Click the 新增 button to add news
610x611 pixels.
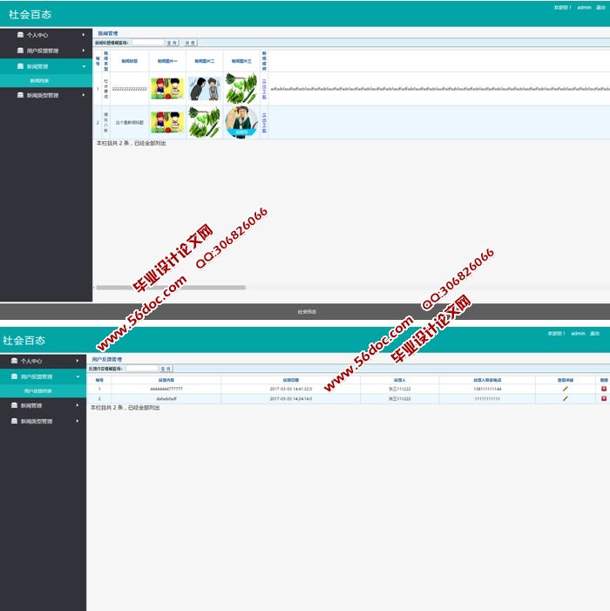click(190, 43)
